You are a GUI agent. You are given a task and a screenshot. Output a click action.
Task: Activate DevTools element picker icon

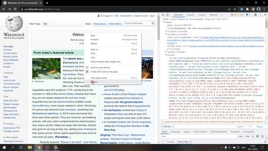[163, 15]
